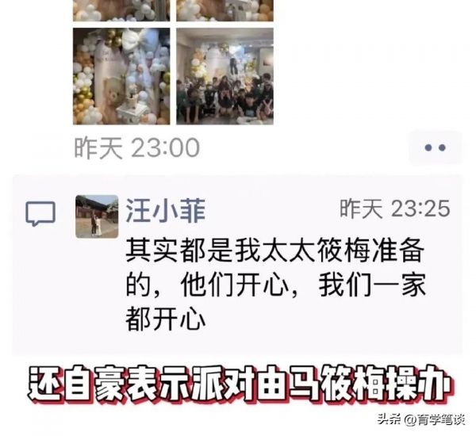Open the partially visible top-left photo
Image resolution: width=476 pixels, height=436 pixels.
(x=121, y=10)
